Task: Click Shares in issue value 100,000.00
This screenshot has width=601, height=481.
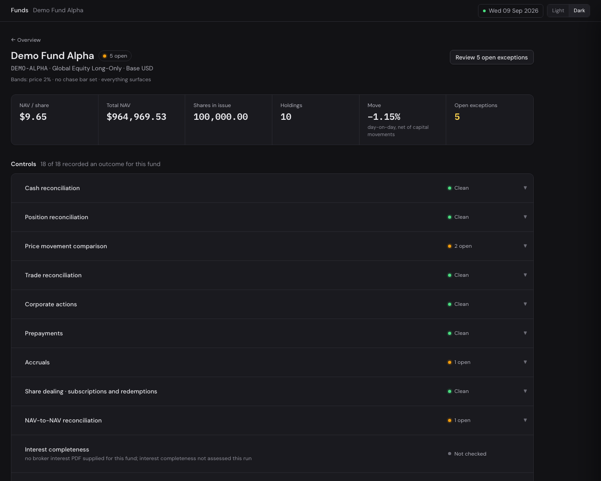Action: click(x=221, y=117)
